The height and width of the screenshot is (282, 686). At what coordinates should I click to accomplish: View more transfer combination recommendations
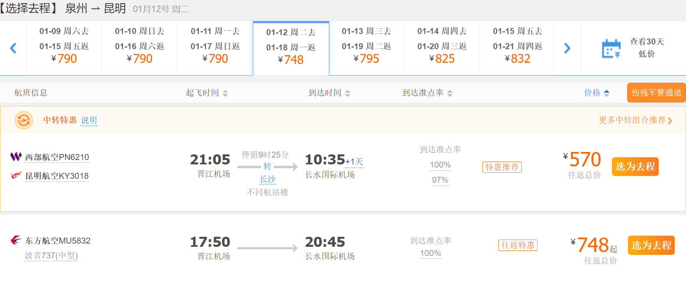[x=635, y=120]
